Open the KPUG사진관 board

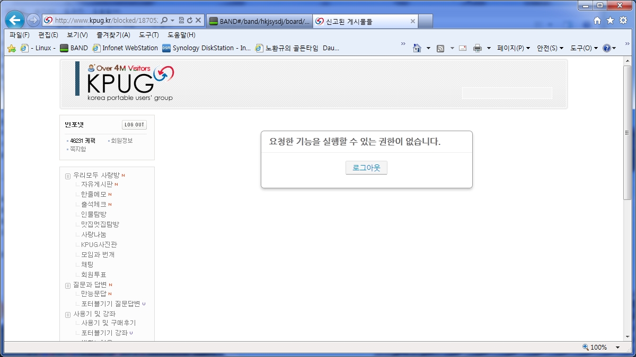[99, 244]
